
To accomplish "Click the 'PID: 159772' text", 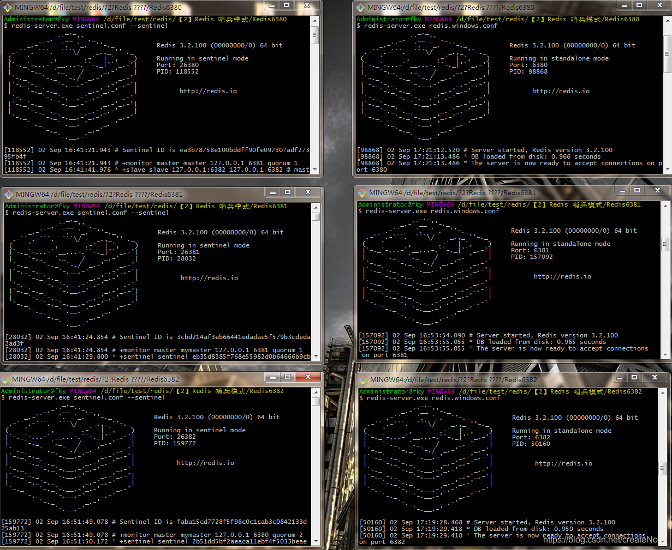I will click(175, 443).
